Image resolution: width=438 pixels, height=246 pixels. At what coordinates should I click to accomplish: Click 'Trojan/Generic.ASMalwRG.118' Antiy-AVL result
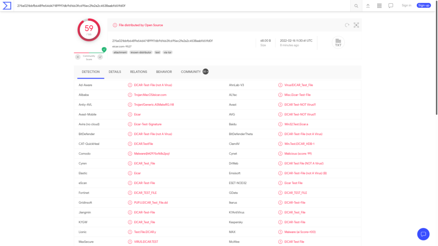pos(154,105)
